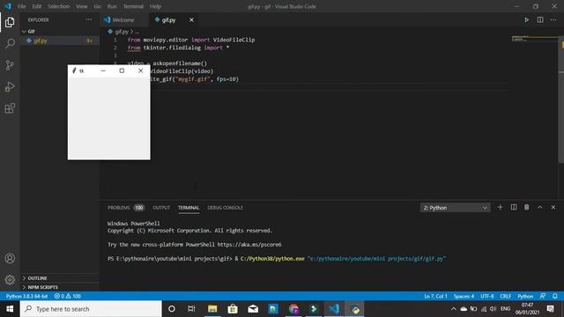Open the Edit menu

(37, 6)
